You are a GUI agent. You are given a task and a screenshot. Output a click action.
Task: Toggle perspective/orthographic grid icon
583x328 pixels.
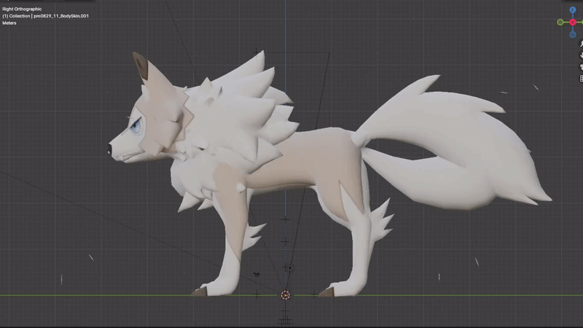tap(581, 77)
